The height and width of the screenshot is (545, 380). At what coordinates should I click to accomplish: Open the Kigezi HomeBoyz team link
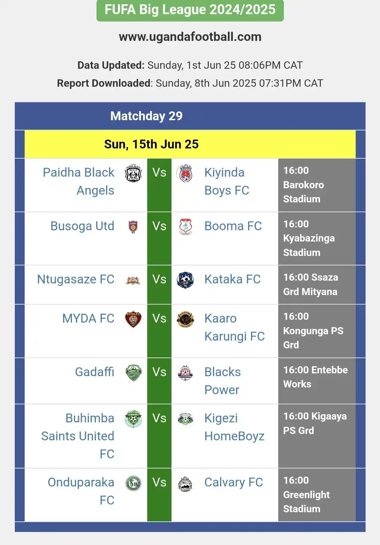click(x=234, y=427)
